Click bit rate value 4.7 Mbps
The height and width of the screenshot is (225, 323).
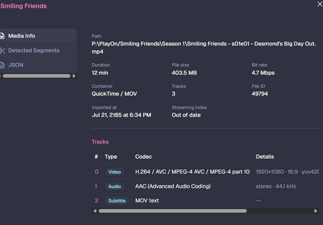(x=263, y=73)
